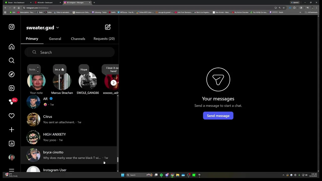Go to Home via sidebar house icon
The width and height of the screenshot is (322, 181).
tap(12, 47)
